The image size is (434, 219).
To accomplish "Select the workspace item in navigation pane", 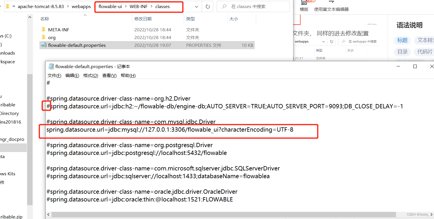I will tap(7, 62).
